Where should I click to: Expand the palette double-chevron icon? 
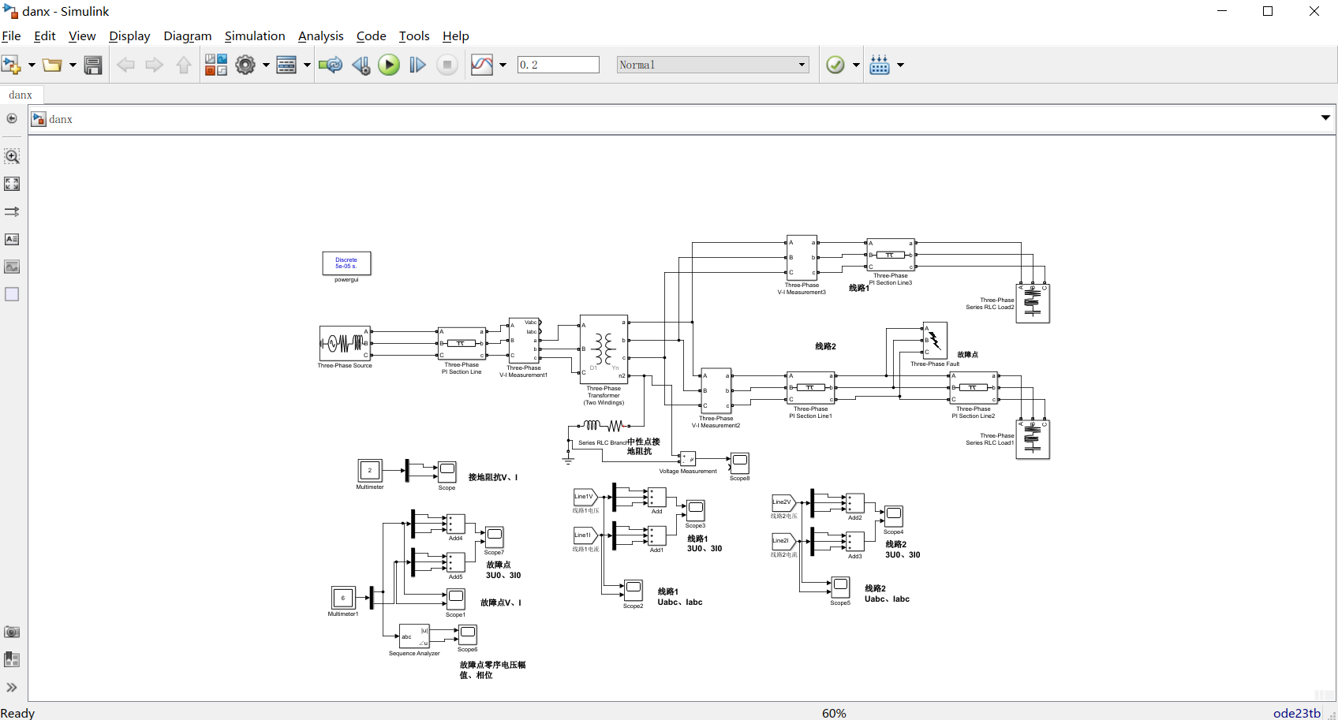pyautogui.click(x=12, y=687)
